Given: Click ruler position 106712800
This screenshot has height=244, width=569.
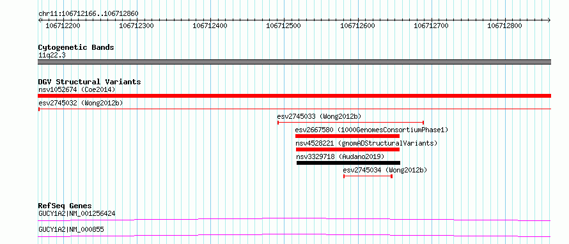Looking at the screenshot, I should pos(504,26).
